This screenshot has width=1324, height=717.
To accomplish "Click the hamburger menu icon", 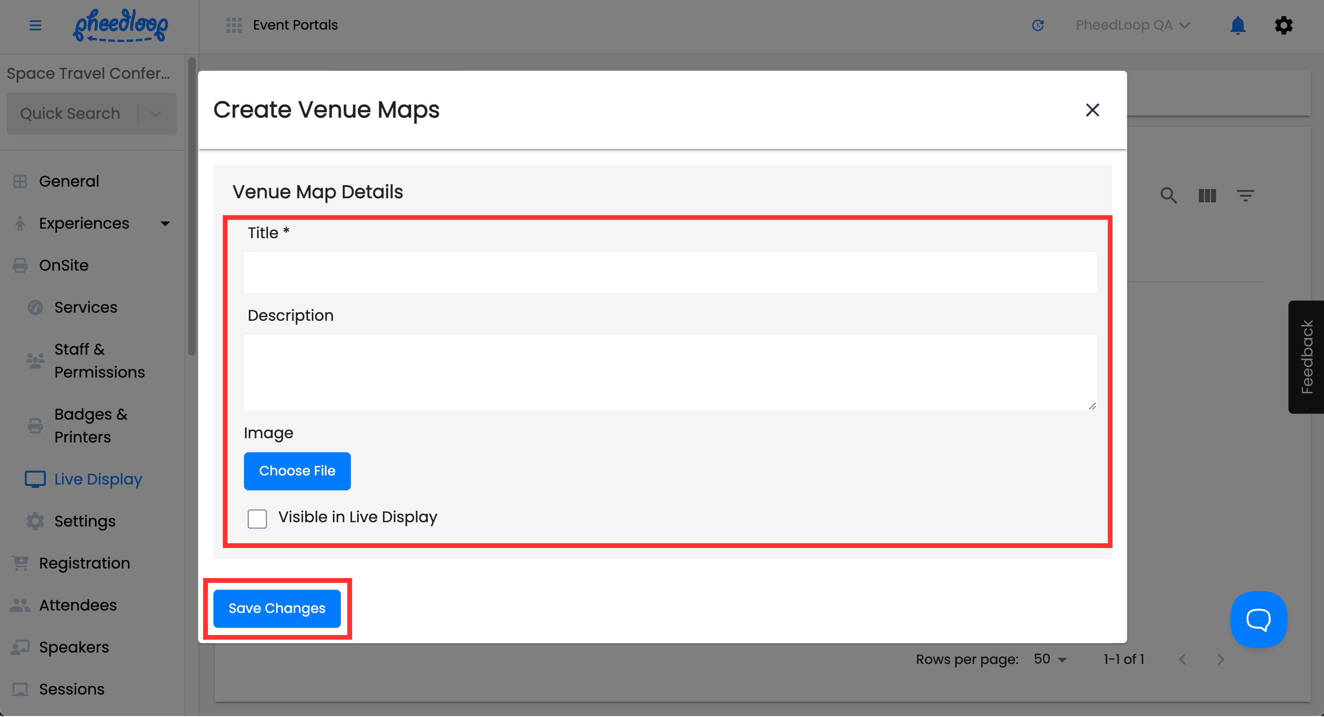I will point(35,25).
